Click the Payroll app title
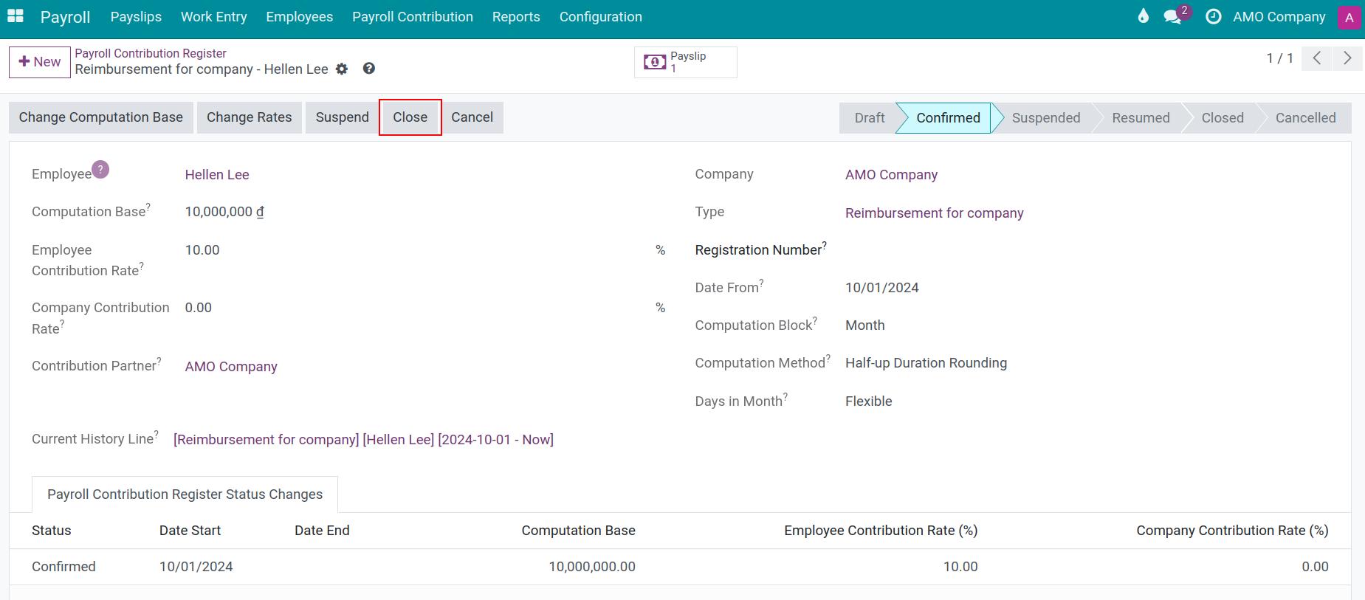The image size is (1365, 600). [x=65, y=17]
